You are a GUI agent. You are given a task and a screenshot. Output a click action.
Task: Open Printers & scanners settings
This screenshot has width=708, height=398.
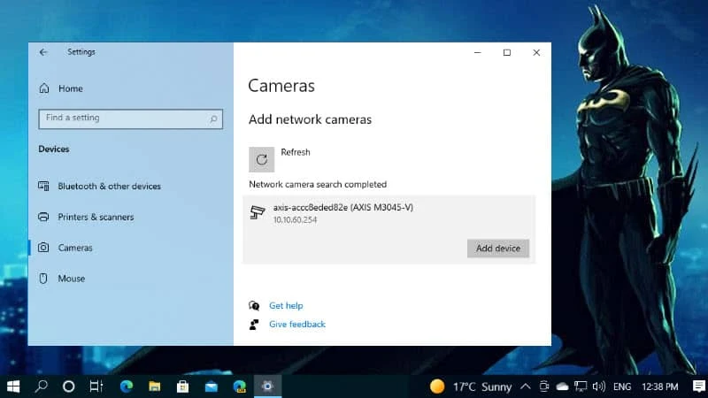point(96,217)
